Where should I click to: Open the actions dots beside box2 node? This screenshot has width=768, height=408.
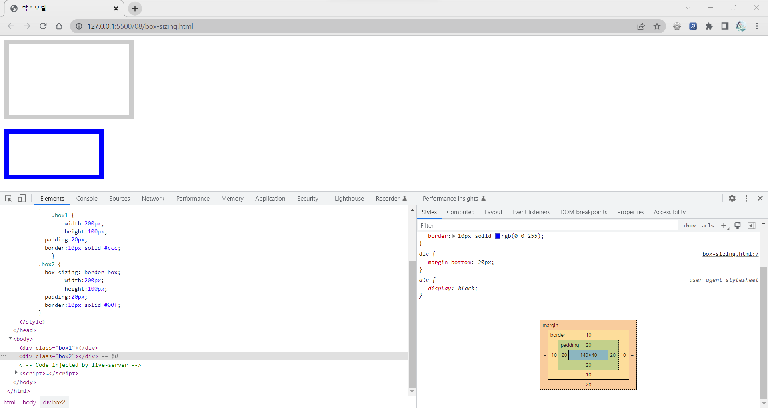point(4,356)
